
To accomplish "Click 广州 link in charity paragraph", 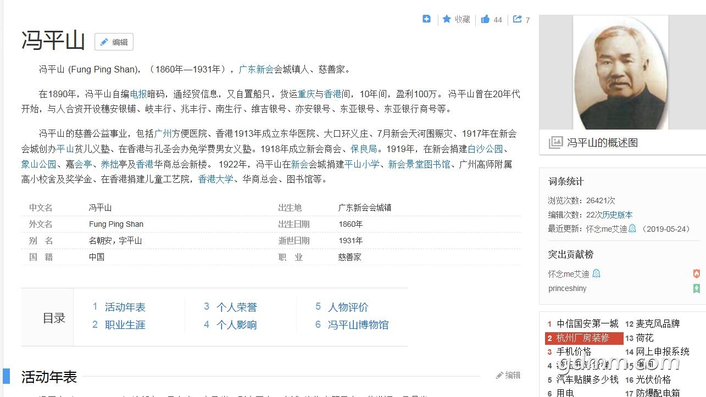I will point(163,134).
